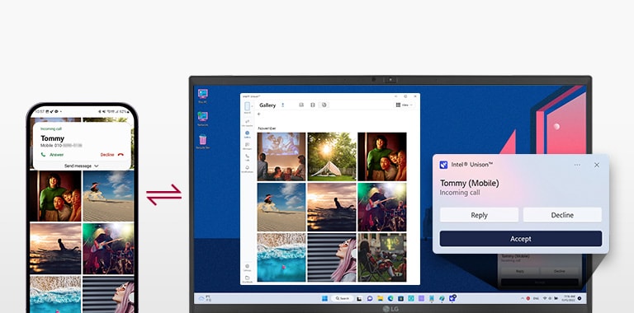Select Gallery in the Unison sidebar
Viewport: 634px width, 313px height.
pos(247,134)
